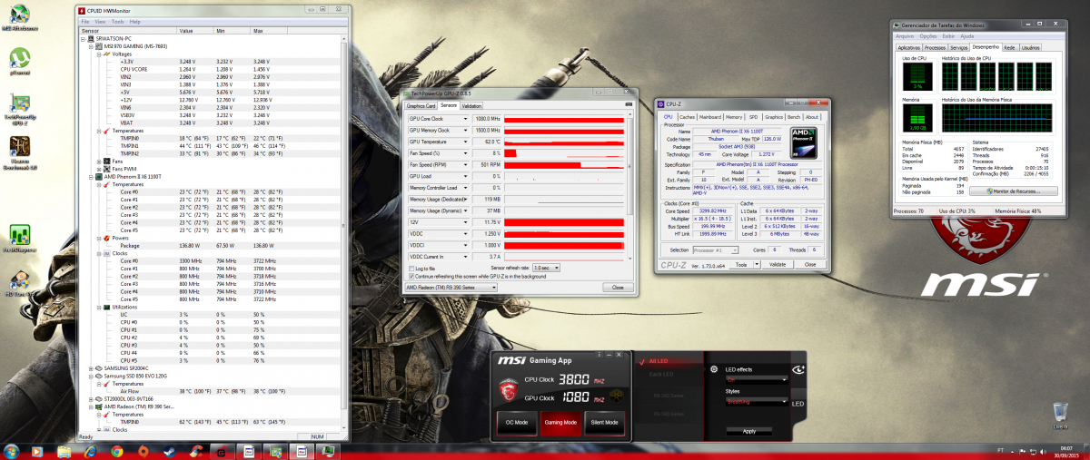The image size is (1090, 460).
Task: Open the Windows Start menu
Action: click(13, 450)
